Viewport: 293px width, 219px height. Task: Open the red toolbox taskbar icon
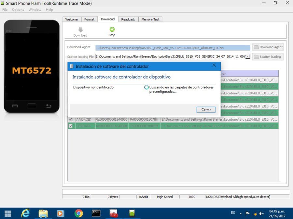[x=114, y=213]
